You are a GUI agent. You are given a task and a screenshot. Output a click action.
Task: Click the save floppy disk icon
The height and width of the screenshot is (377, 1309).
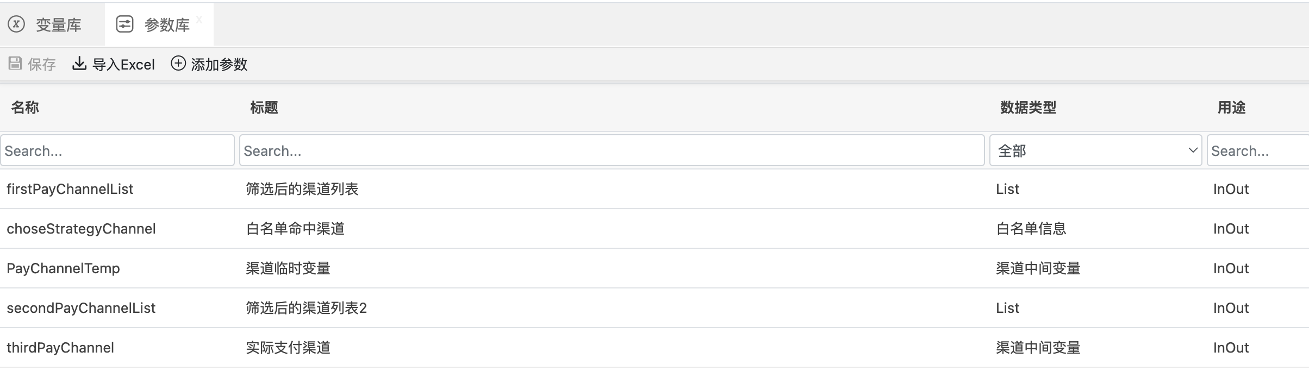coord(15,64)
